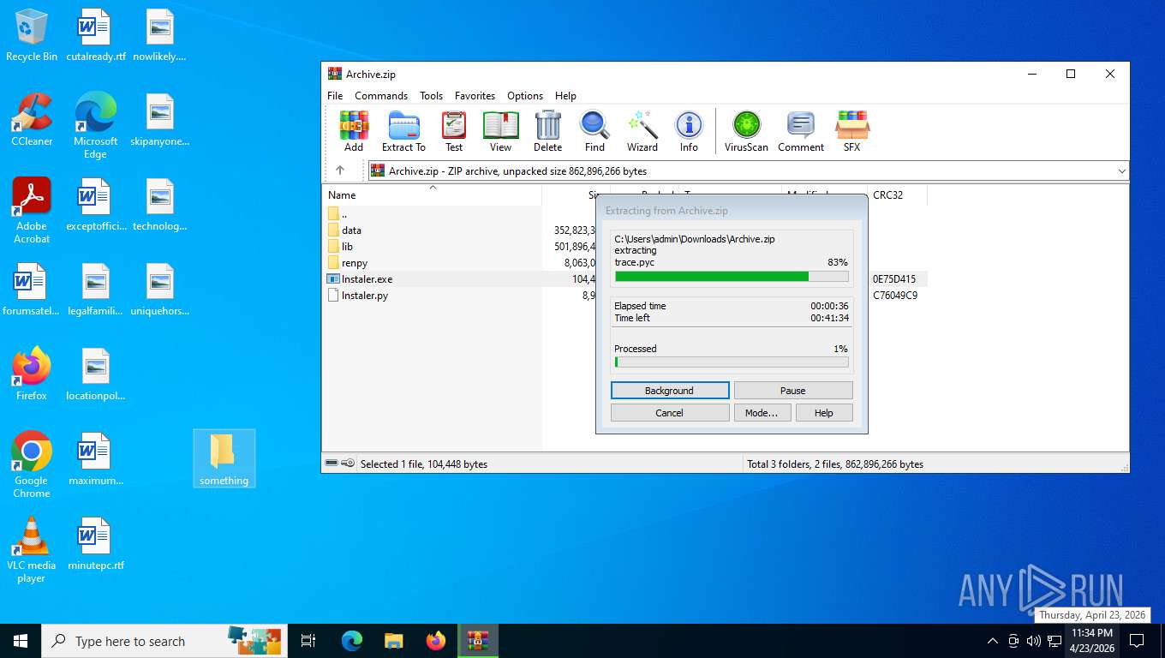Open the Mode... options button
This screenshot has width=1165, height=658.
pyautogui.click(x=762, y=413)
